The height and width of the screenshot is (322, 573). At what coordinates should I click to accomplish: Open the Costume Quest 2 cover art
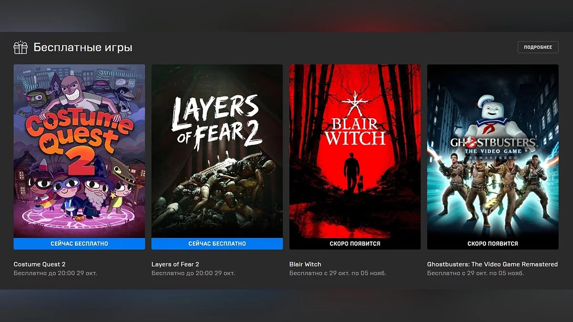79,151
